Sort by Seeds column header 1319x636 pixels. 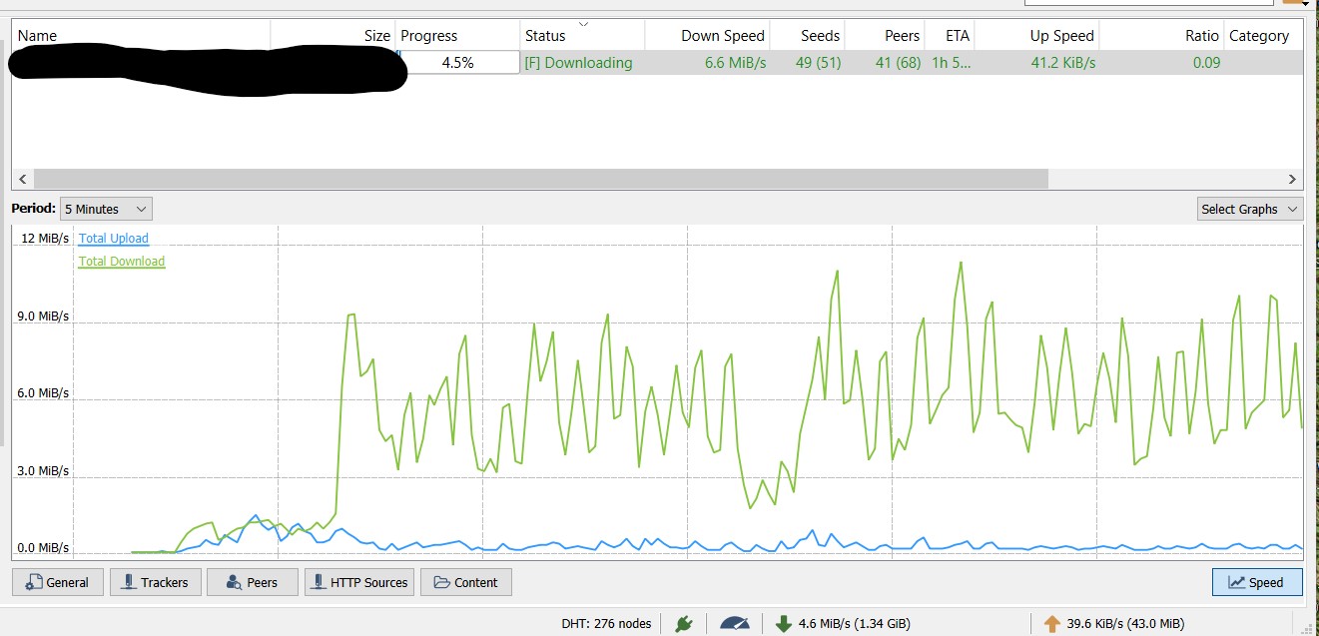pos(808,35)
